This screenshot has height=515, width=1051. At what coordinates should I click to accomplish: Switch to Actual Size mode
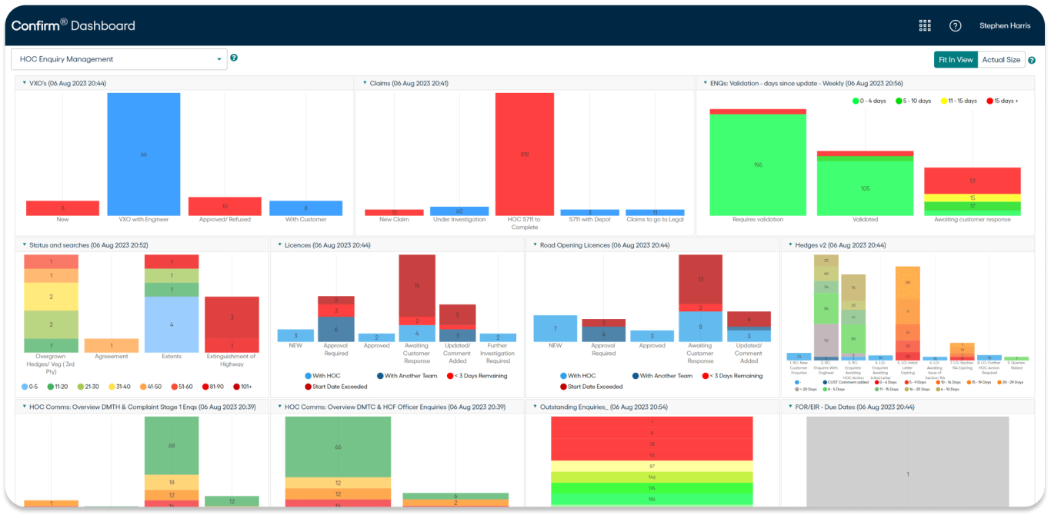click(x=1001, y=59)
